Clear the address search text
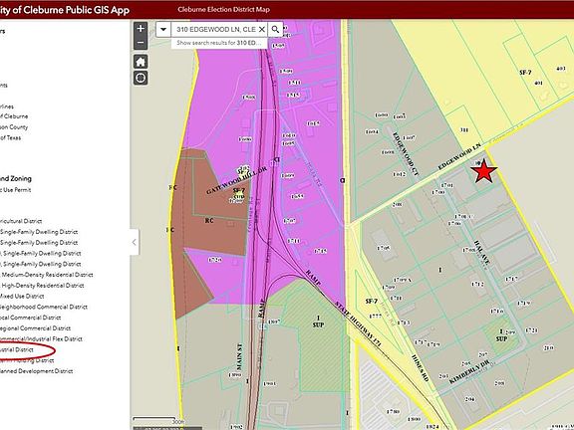Viewport: 574px width, 430px height. tap(262, 29)
